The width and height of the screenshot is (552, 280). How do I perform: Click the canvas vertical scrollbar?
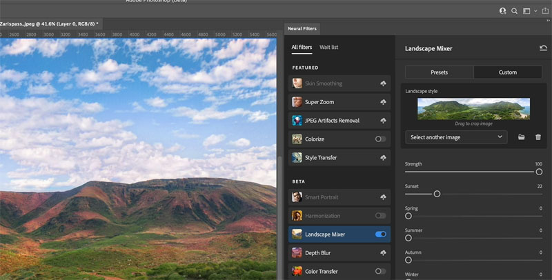[280, 218]
